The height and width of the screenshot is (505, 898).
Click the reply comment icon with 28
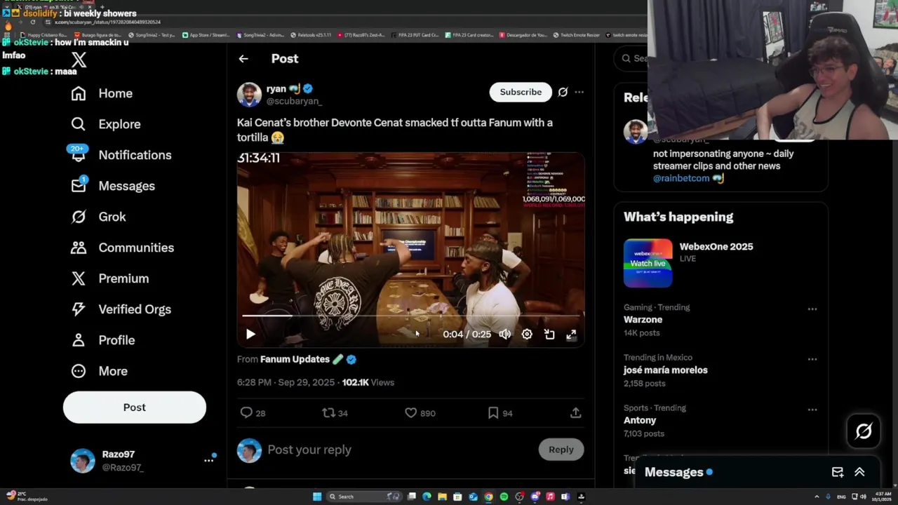pyautogui.click(x=253, y=413)
